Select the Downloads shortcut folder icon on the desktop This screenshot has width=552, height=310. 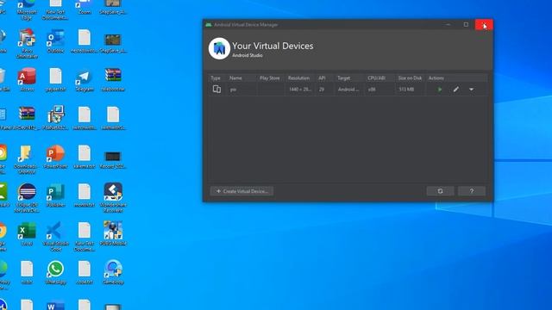pos(27,159)
